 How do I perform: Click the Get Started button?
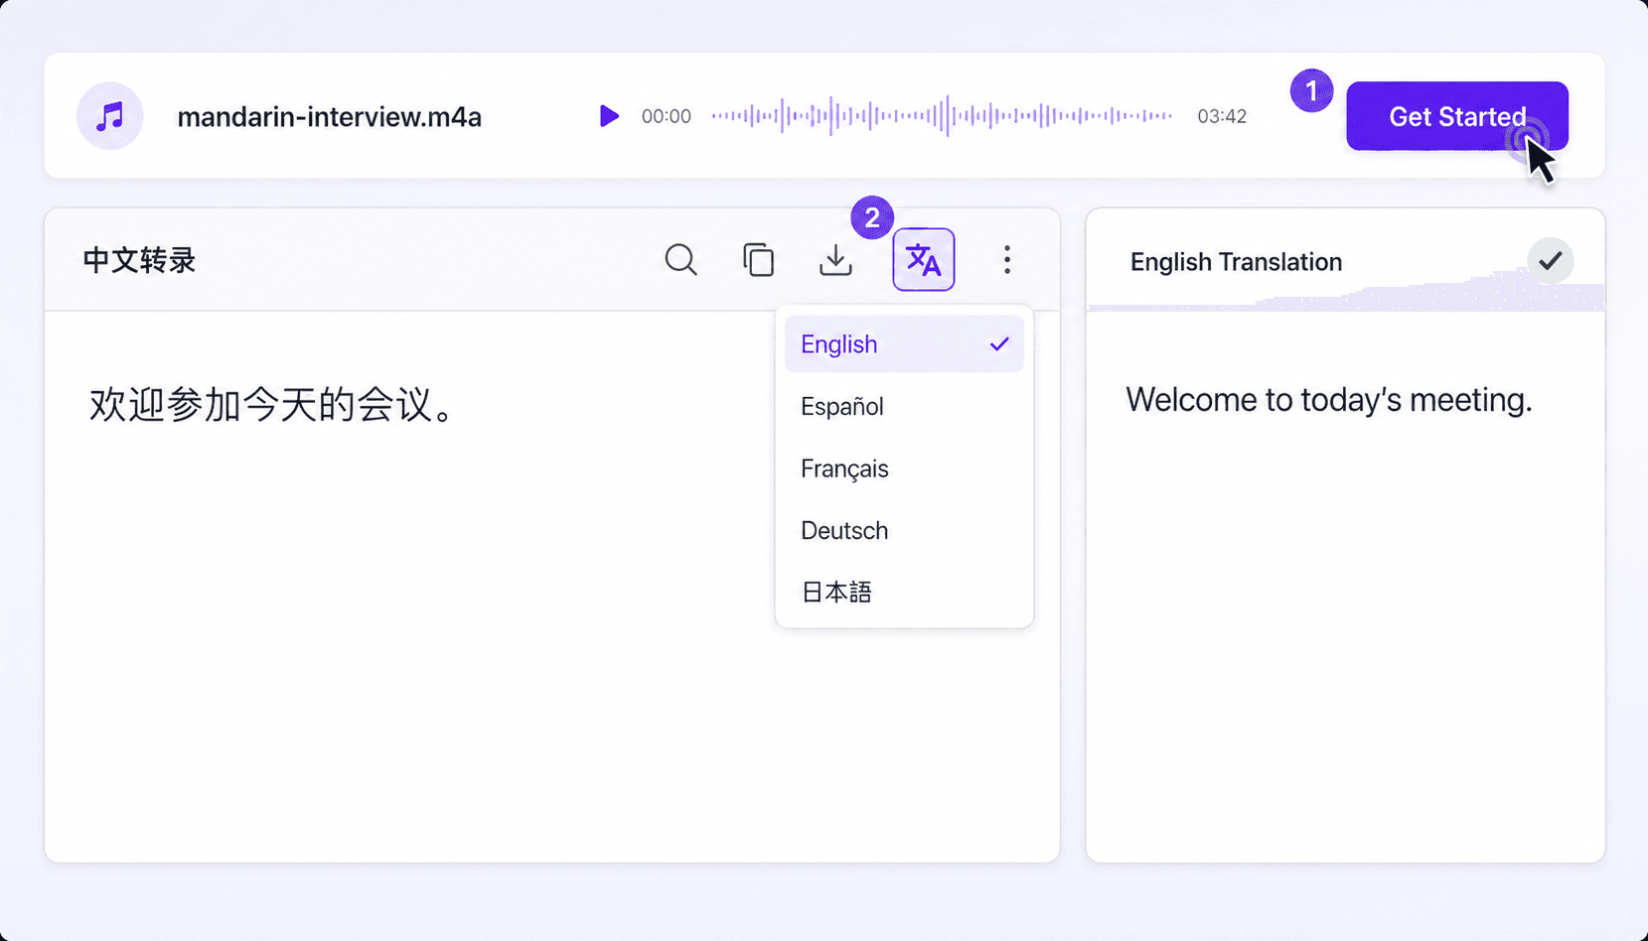tap(1457, 116)
